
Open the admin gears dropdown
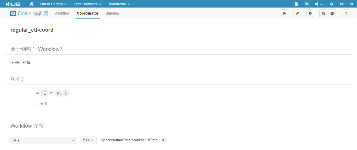318,4
